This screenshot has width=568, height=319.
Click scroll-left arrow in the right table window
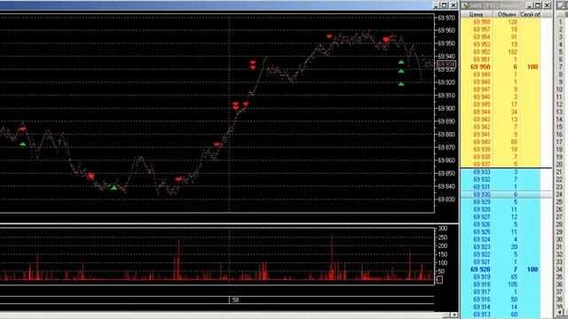pos(561,312)
